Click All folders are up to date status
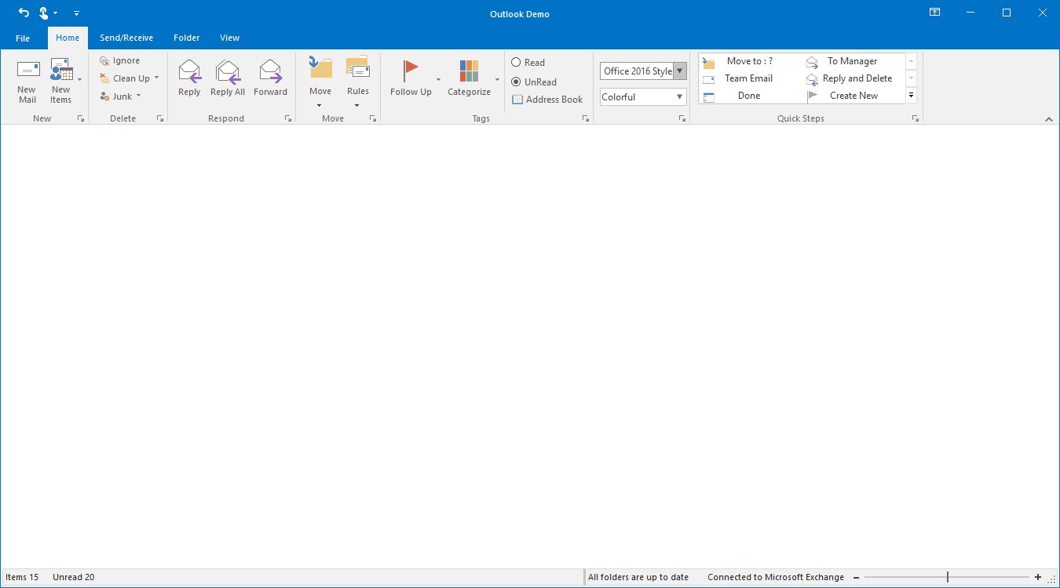Image resolution: width=1060 pixels, height=588 pixels. tap(638, 577)
